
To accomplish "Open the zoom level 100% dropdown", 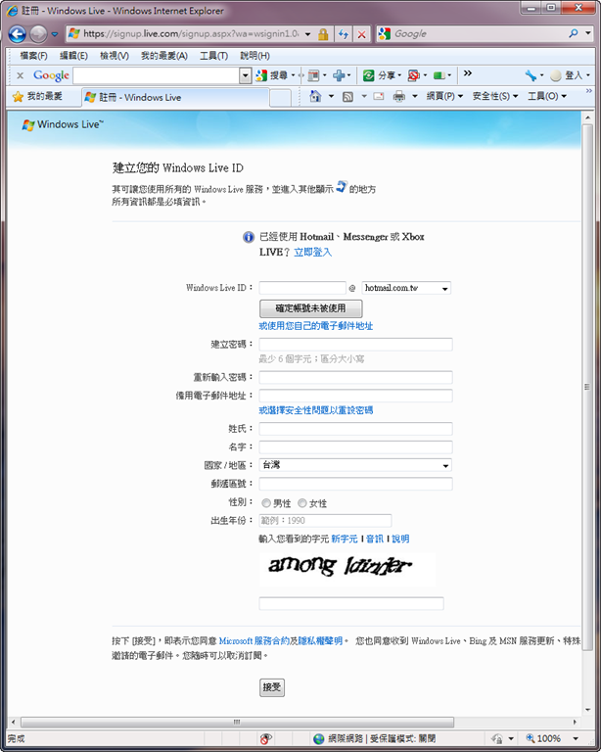I will tap(577, 738).
